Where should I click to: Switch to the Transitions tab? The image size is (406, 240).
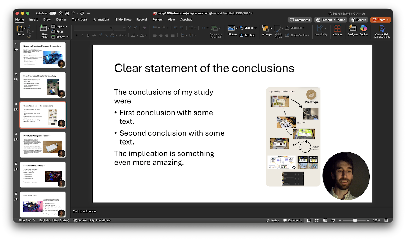pyautogui.click(x=80, y=19)
